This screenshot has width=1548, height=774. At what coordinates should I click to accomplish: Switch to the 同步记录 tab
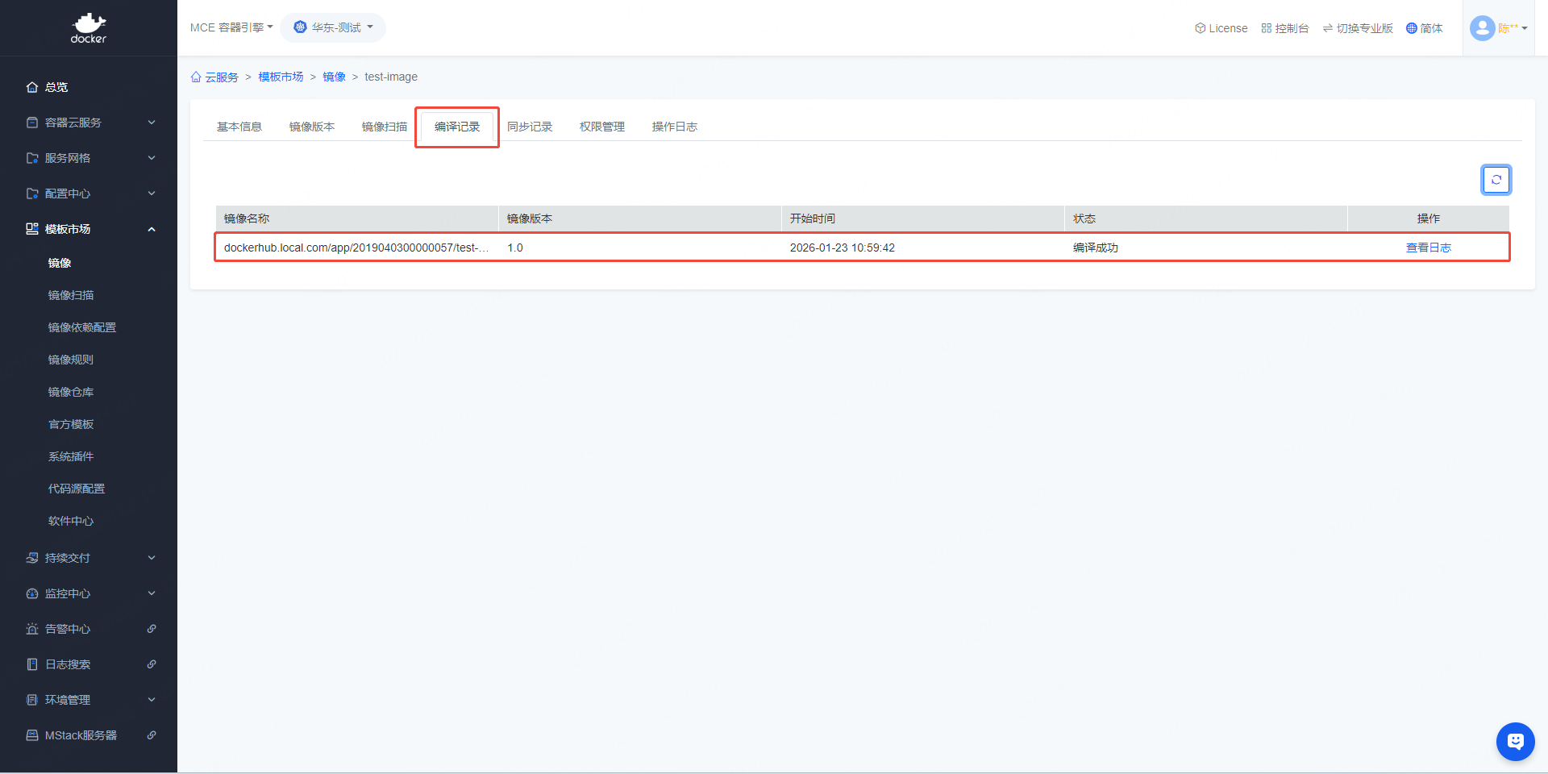530,127
